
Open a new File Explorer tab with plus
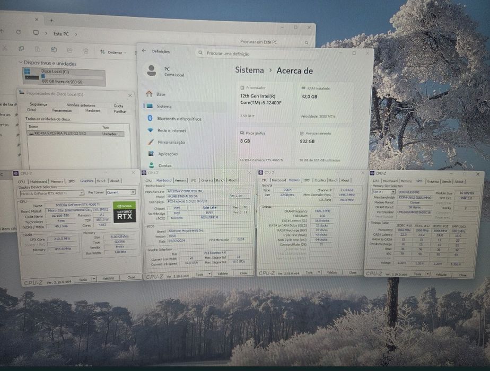pos(51,21)
